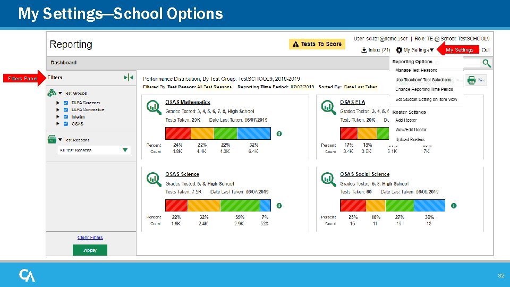Open OSAS Mathematics magnifier report icon
This screenshot has height=287, width=510.
point(154,107)
